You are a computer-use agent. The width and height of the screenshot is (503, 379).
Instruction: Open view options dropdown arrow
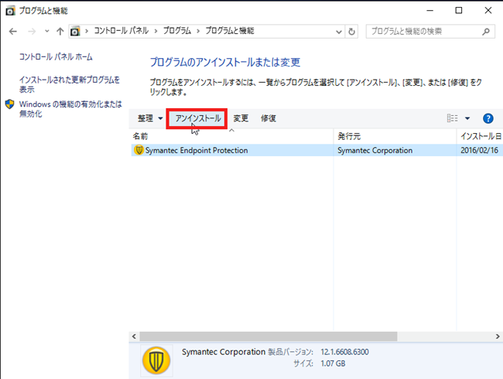click(467, 118)
